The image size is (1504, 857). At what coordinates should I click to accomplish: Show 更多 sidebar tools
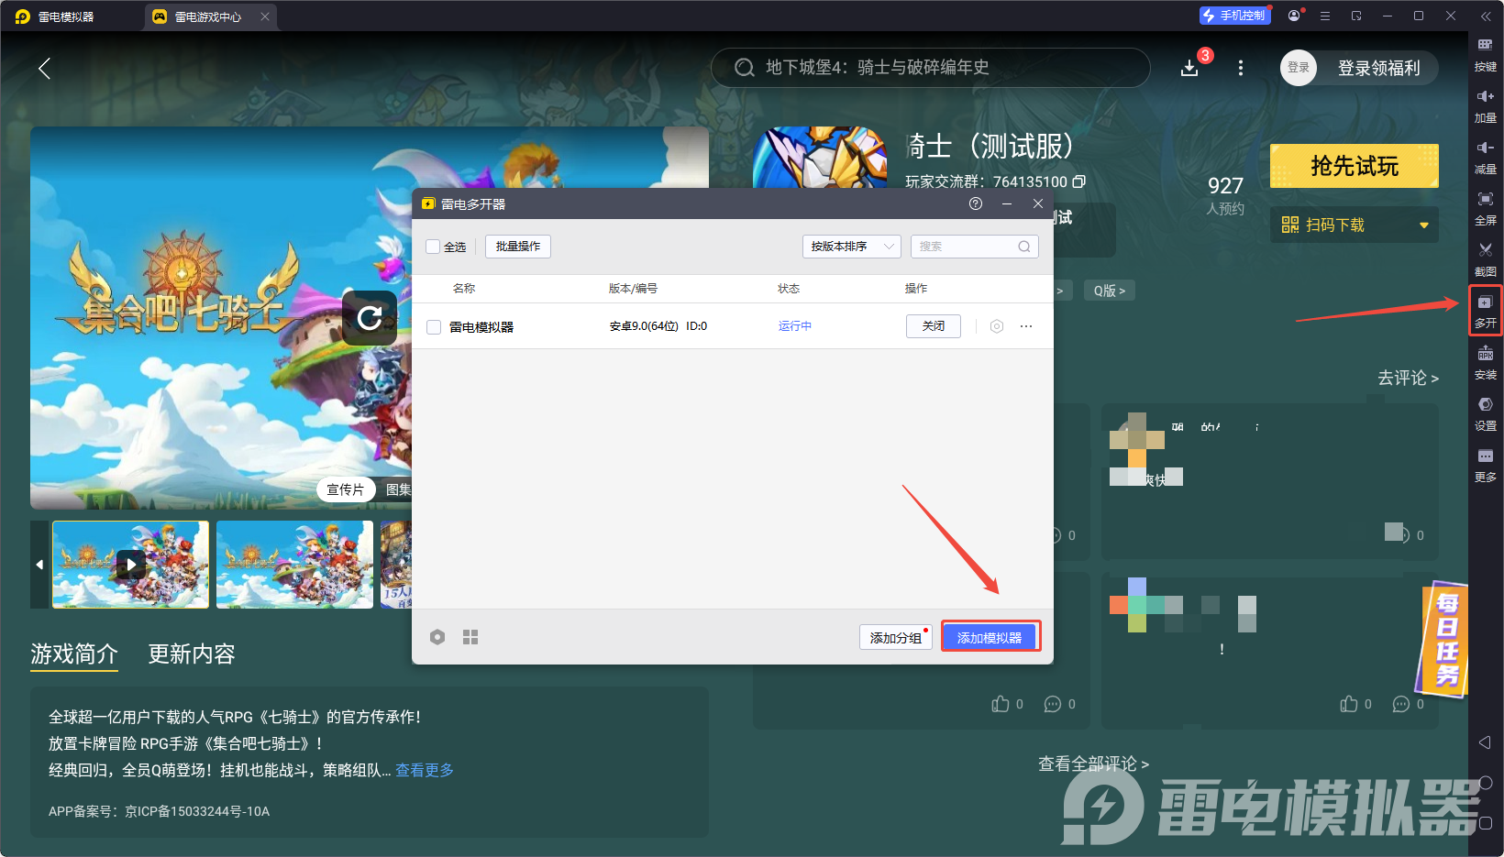point(1485,465)
